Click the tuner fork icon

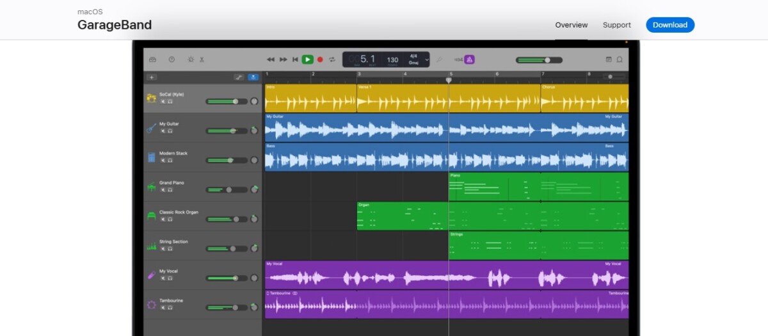pos(439,60)
